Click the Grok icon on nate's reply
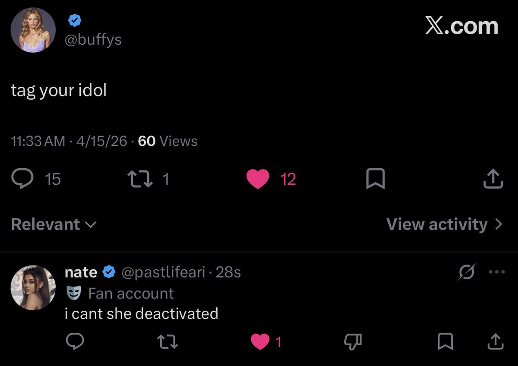This screenshot has width=518, height=366. [466, 272]
